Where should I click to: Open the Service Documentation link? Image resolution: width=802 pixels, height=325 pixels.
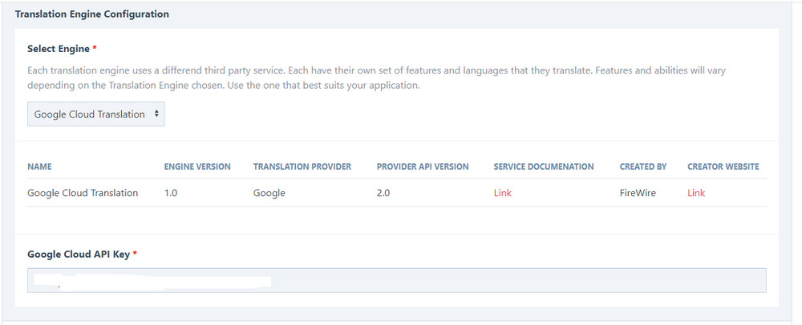pos(503,193)
